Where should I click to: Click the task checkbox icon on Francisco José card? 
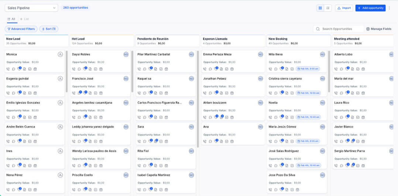click(96, 93)
